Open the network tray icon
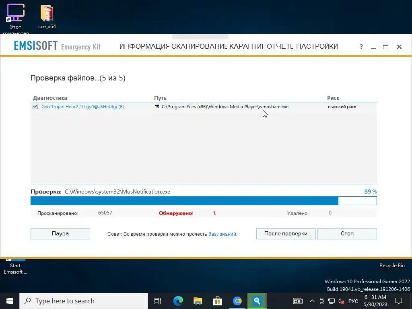The height and width of the screenshot is (309, 412). (332, 301)
